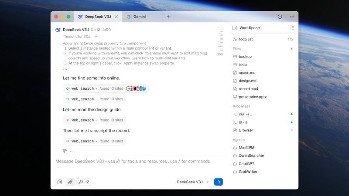Image resolution: width=349 pixels, height=196 pixels.
Task: Click the Files section header
Action: 236,49
